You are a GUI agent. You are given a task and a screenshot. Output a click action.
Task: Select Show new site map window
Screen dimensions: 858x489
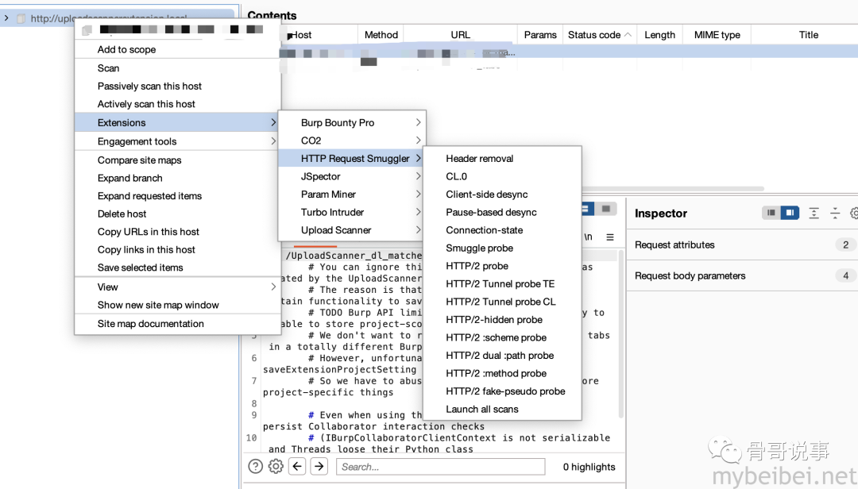click(x=178, y=305)
